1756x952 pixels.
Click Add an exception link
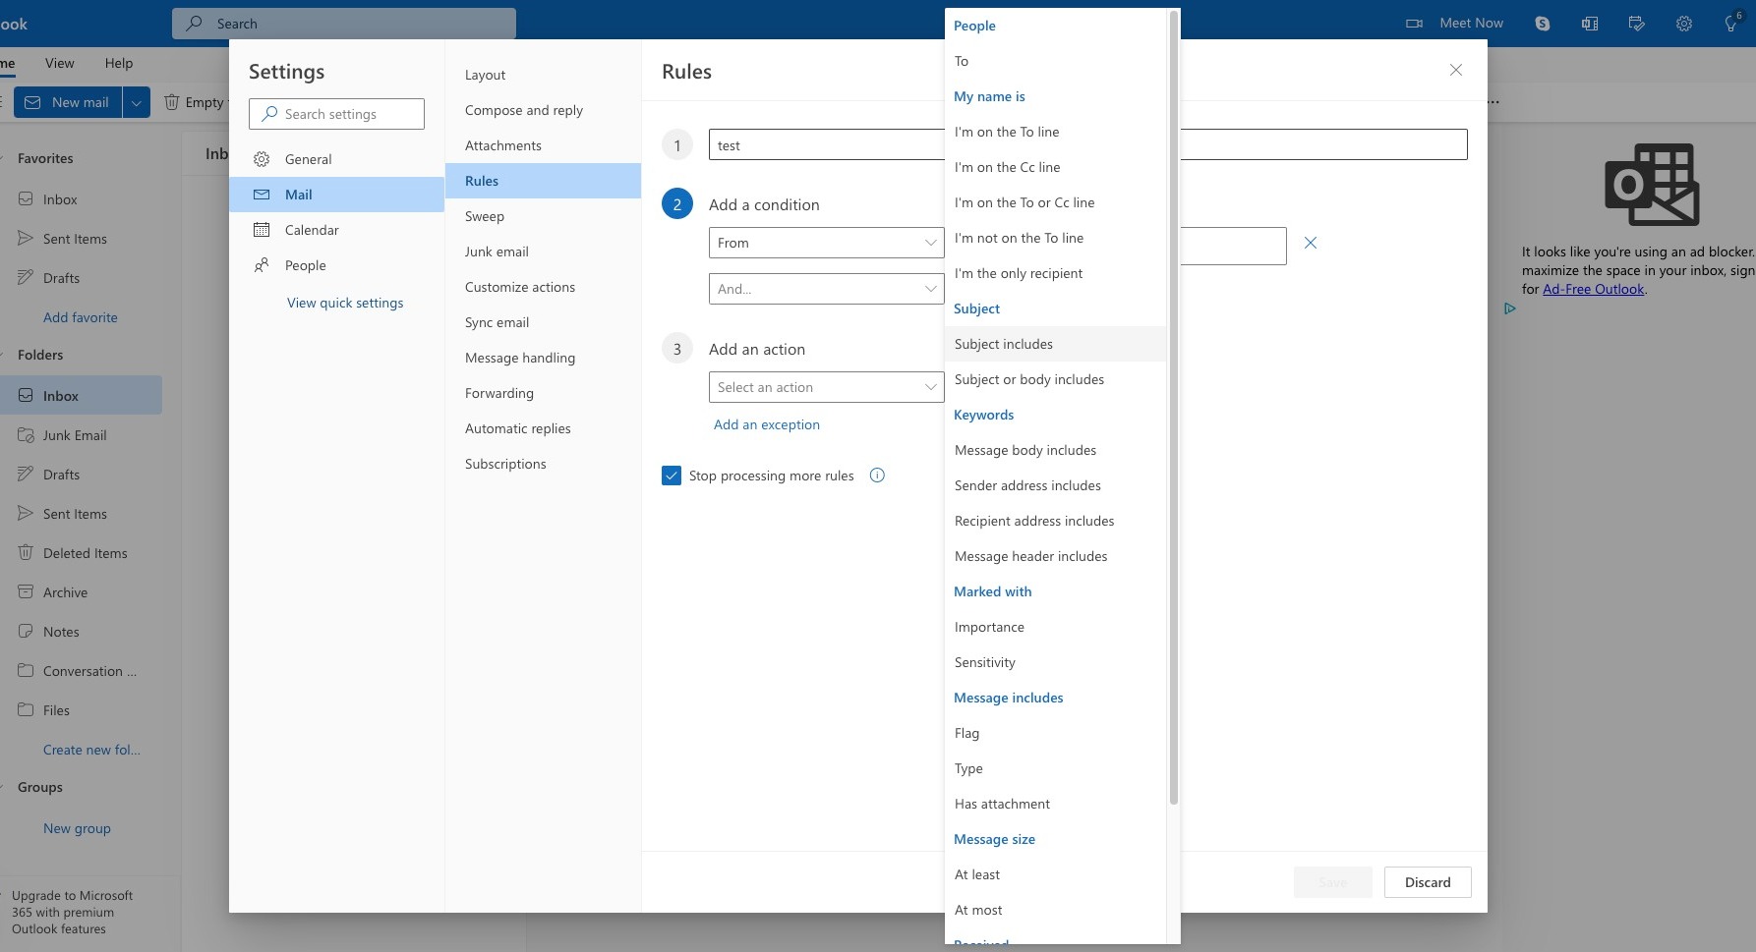coord(766,424)
